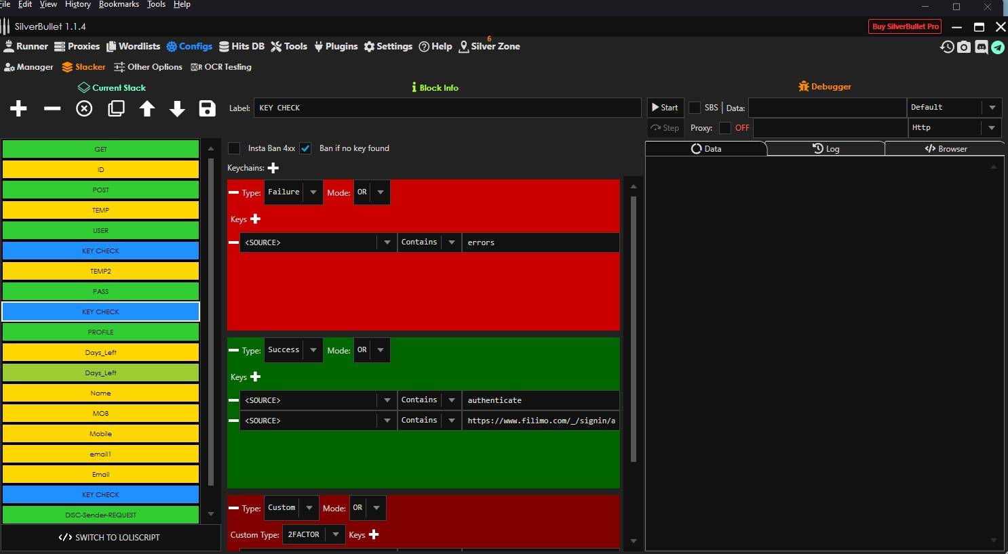
Task: Open Contains comparer dropdown for 'errors'
Action: [429, 242]
